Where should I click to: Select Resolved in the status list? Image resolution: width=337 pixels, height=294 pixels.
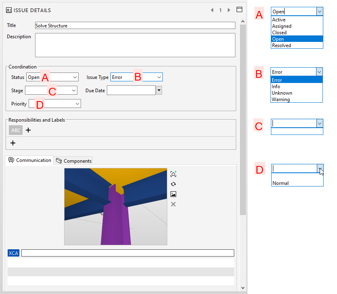[297, 46]
